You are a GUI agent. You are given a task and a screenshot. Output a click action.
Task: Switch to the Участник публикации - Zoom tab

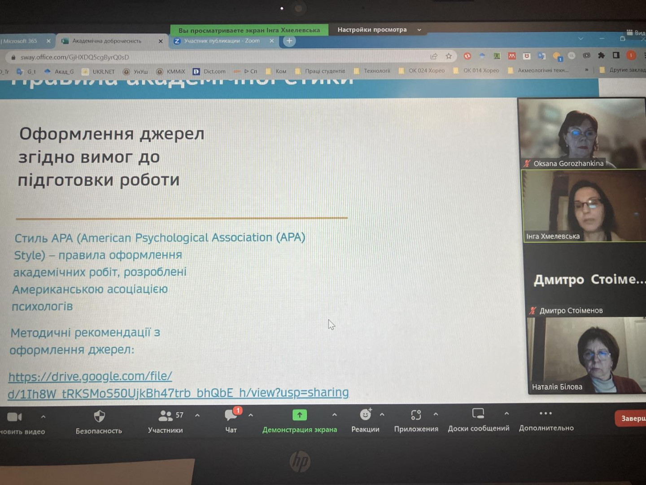coord(223,41)
